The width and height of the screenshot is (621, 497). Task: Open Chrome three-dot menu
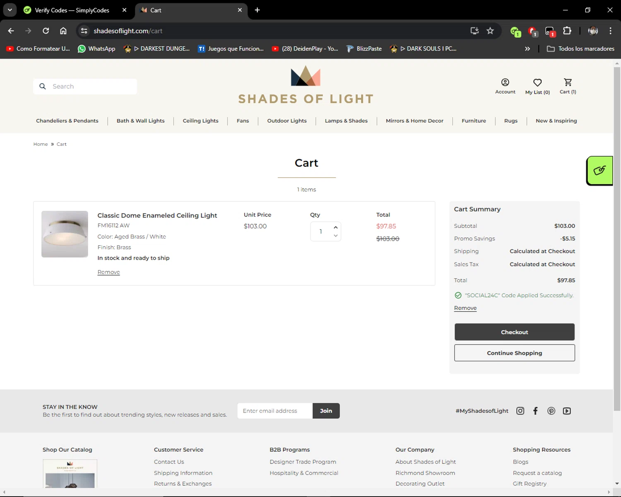coord(610,31)
